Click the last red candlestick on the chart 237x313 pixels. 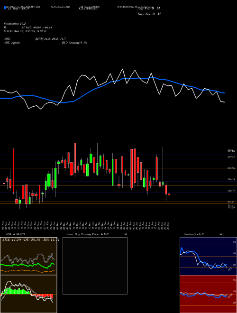click(169, 194)
